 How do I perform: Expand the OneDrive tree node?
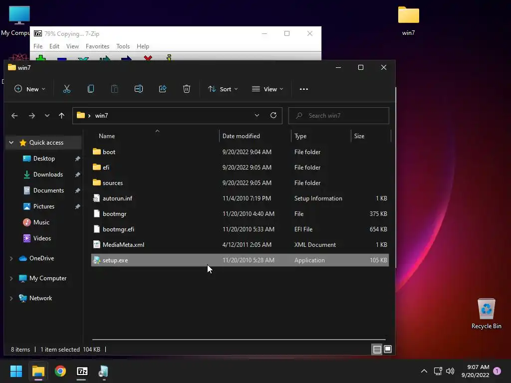point(11,258)
